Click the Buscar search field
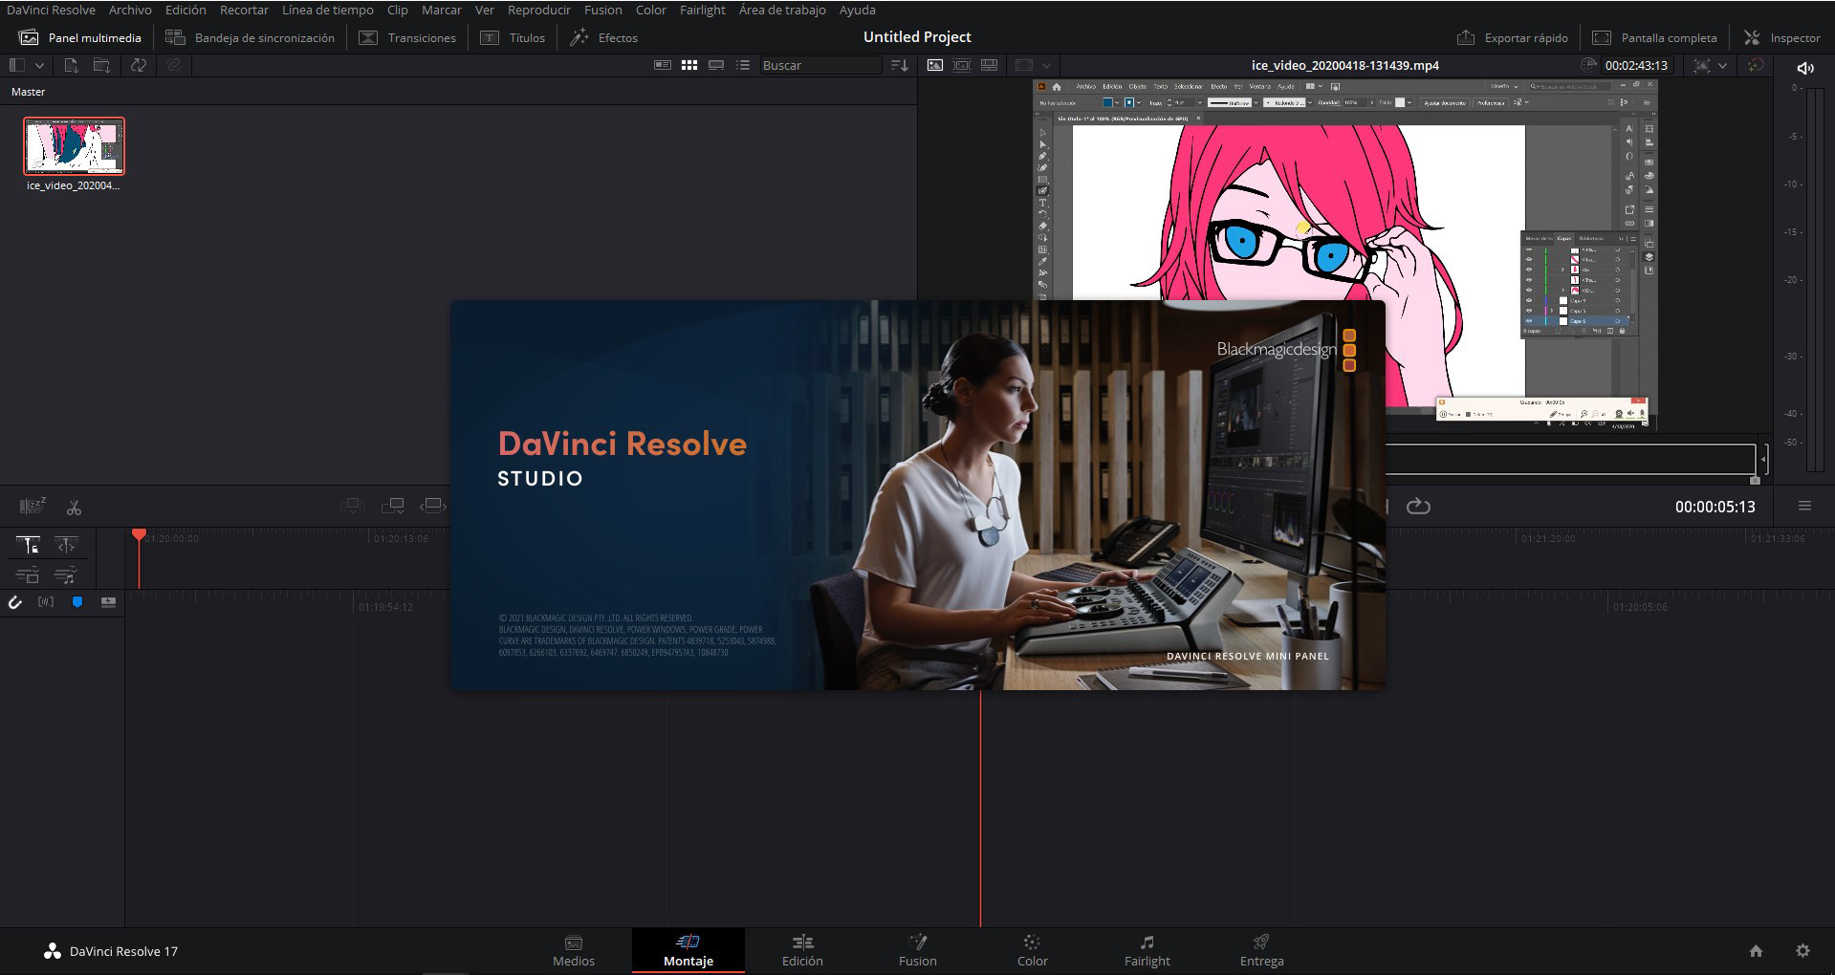 (819, 65)
